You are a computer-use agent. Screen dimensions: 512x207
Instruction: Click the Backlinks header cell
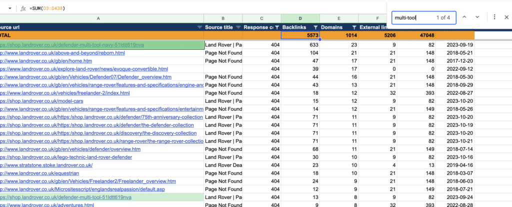click(300, 27)
